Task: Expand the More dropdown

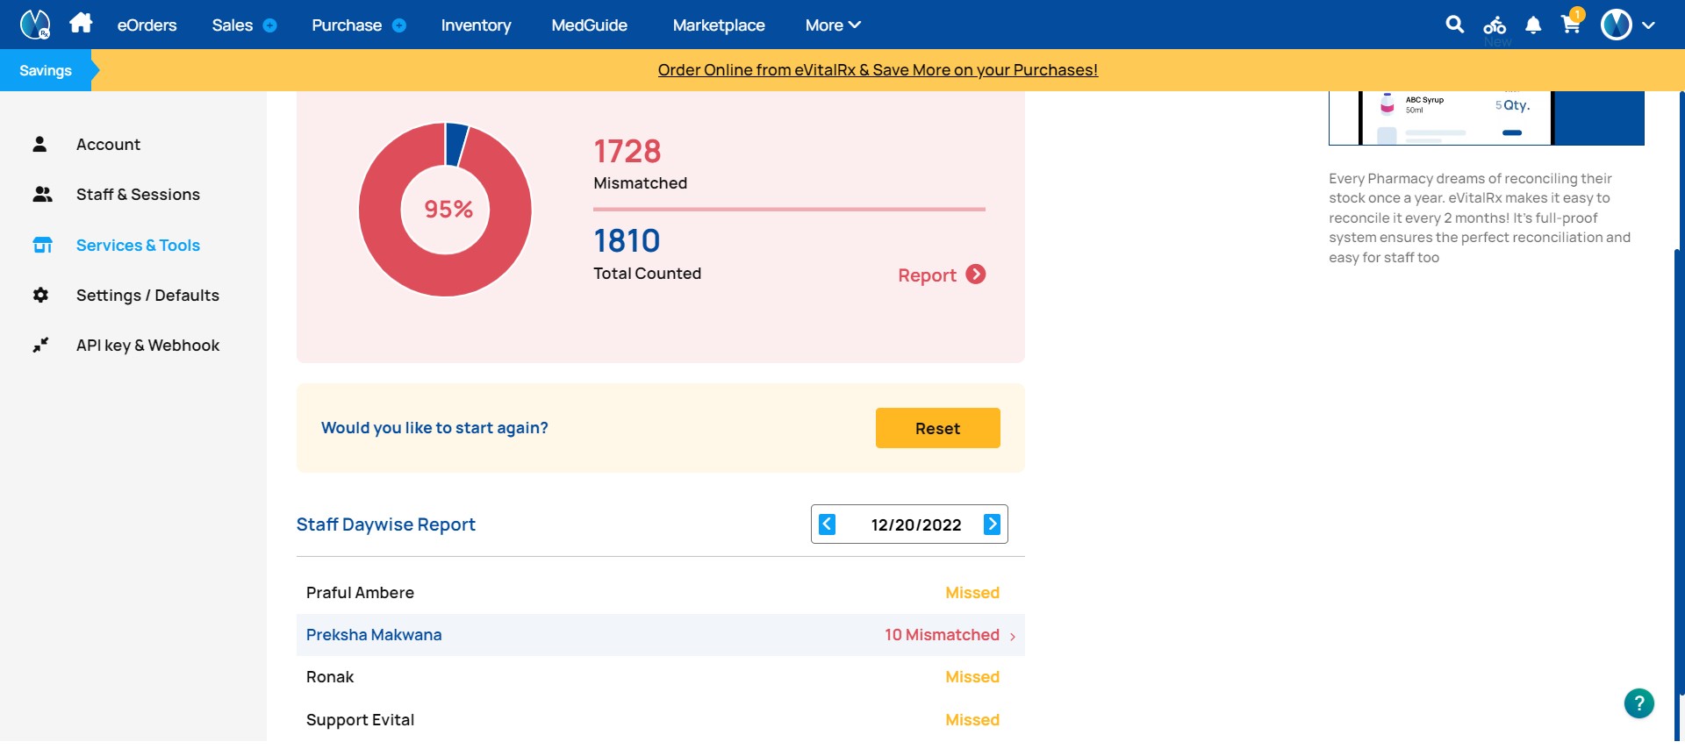Action: pyautogui.click(x=833, y=25)
